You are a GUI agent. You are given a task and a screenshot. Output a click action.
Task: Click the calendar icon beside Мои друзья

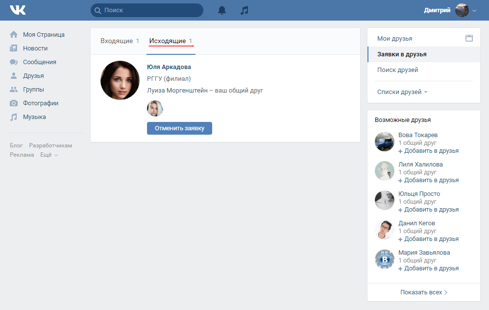(x=469, y=38)
